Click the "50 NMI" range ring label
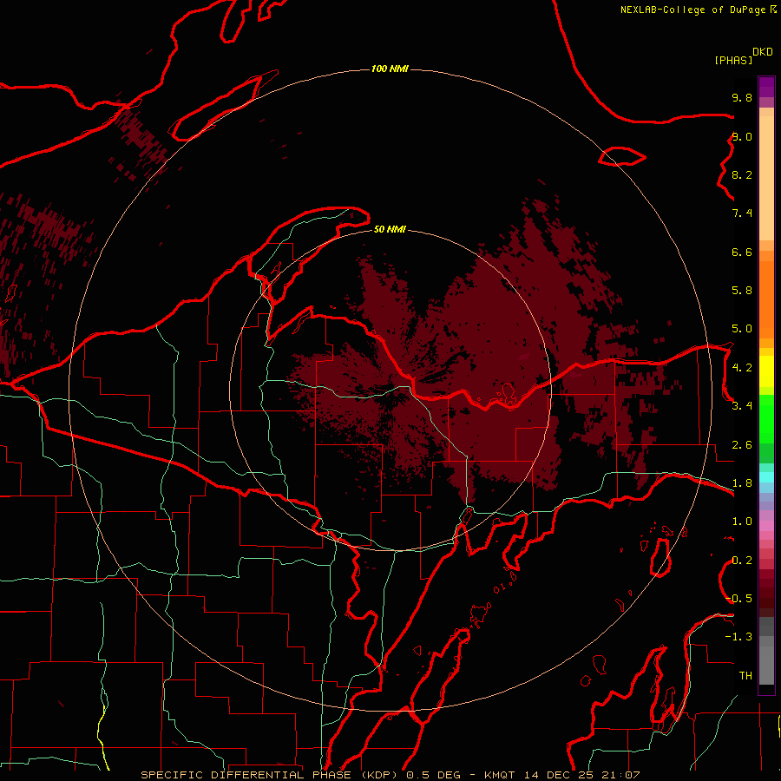781x781 pixels. 390,229
